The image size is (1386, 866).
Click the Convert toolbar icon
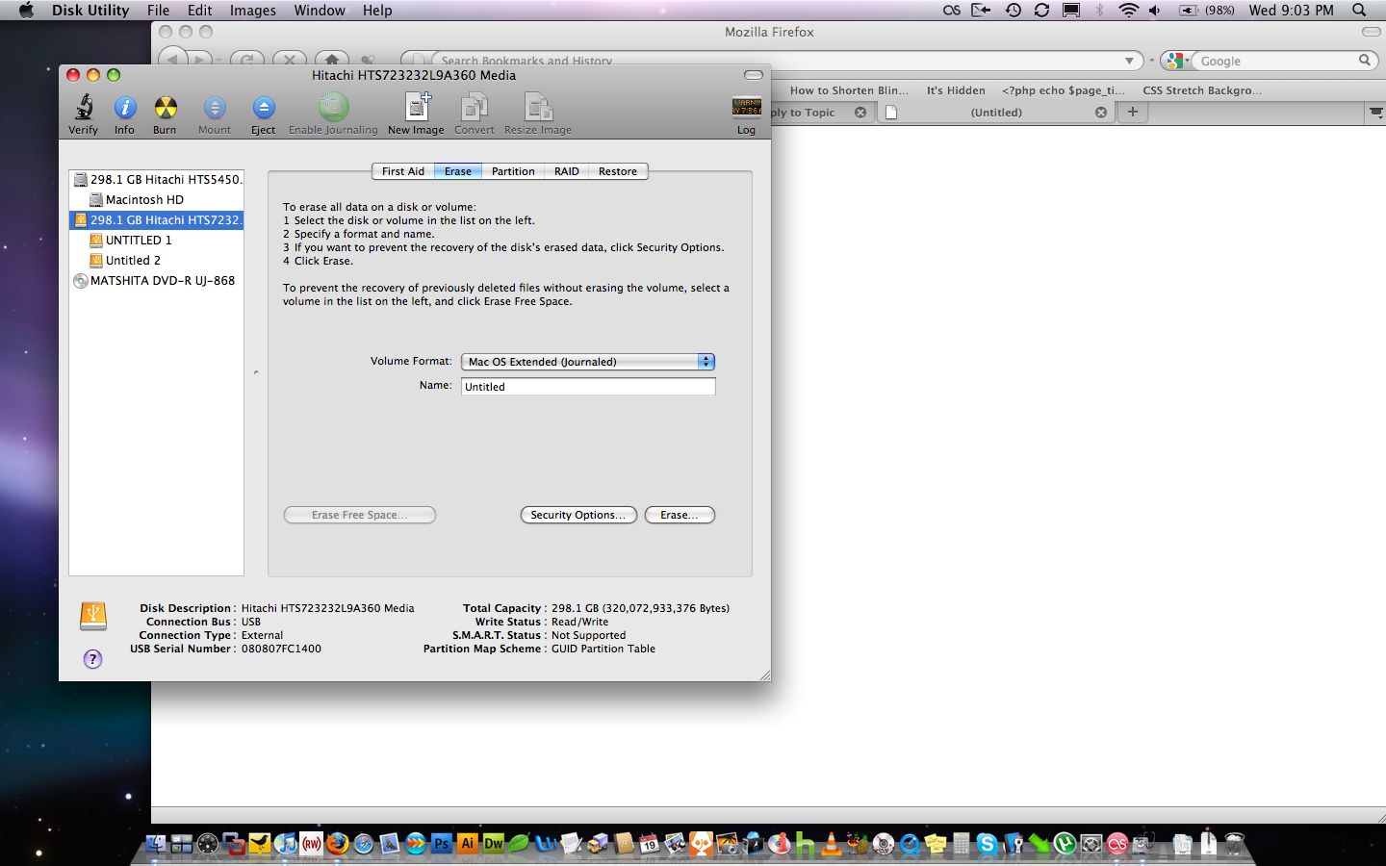point(475,107)
